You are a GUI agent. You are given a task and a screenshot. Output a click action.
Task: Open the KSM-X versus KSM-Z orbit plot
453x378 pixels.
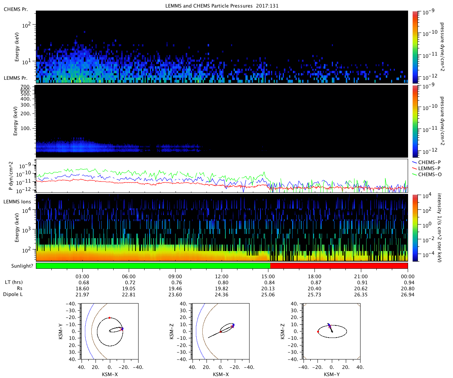(x=221, y=332)
